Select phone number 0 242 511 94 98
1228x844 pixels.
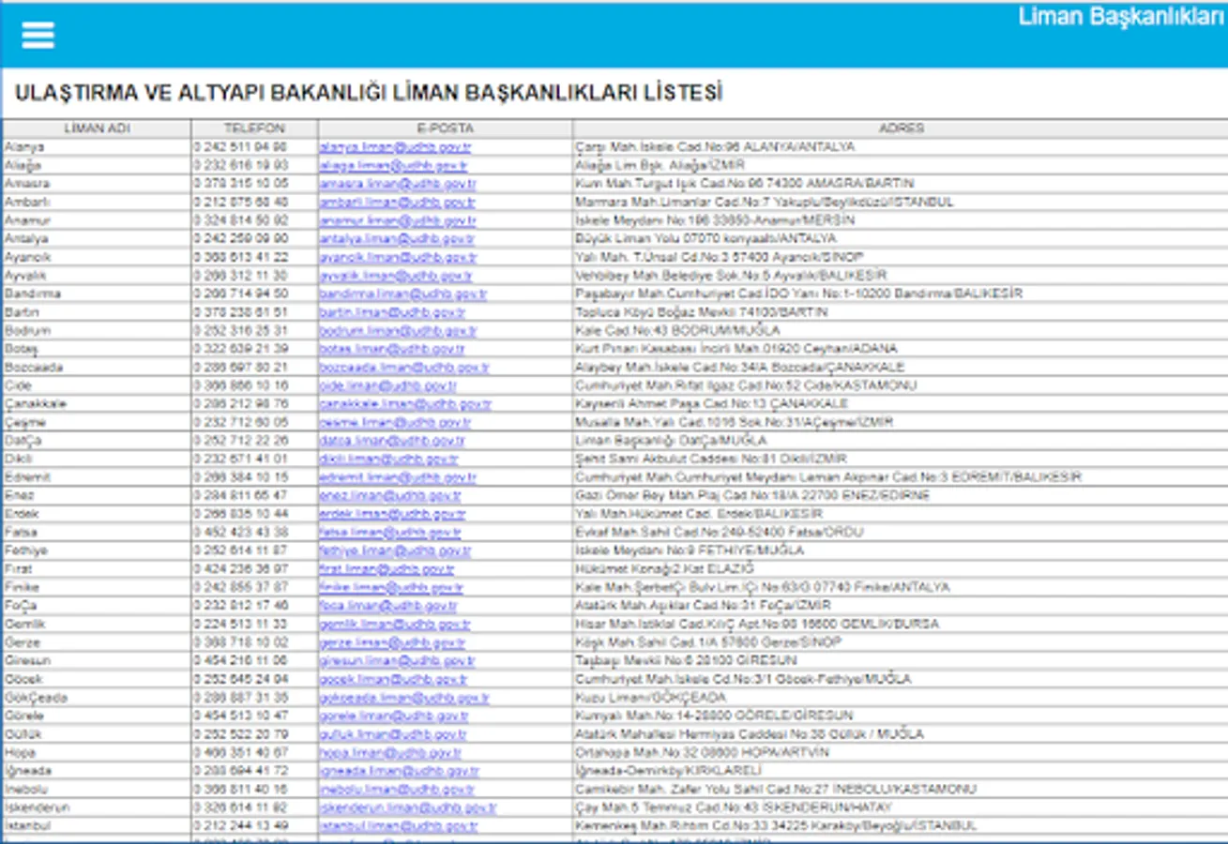click(x=241, y=147)
